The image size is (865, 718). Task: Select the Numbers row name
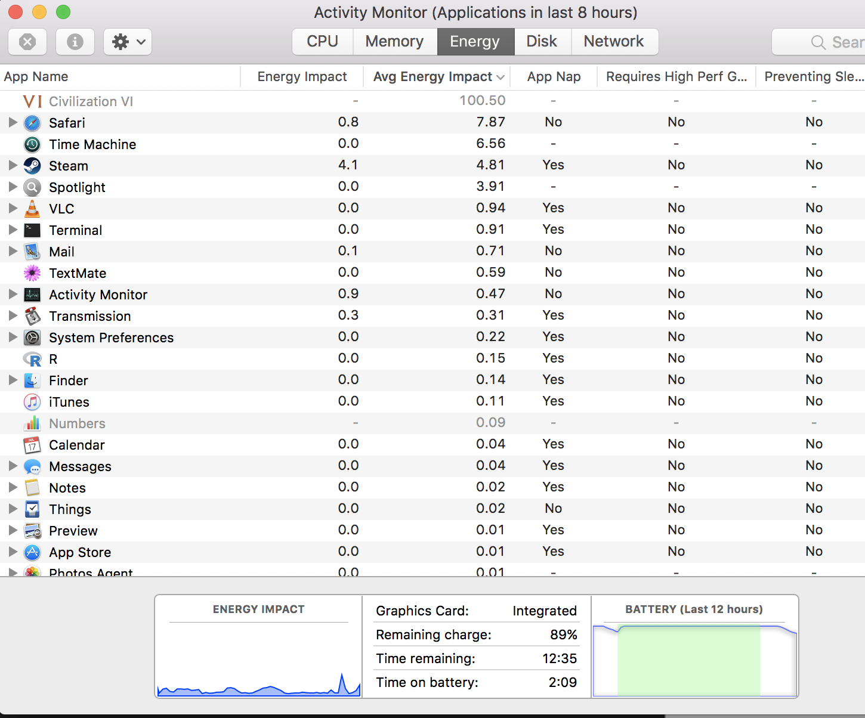coord(77,423)
